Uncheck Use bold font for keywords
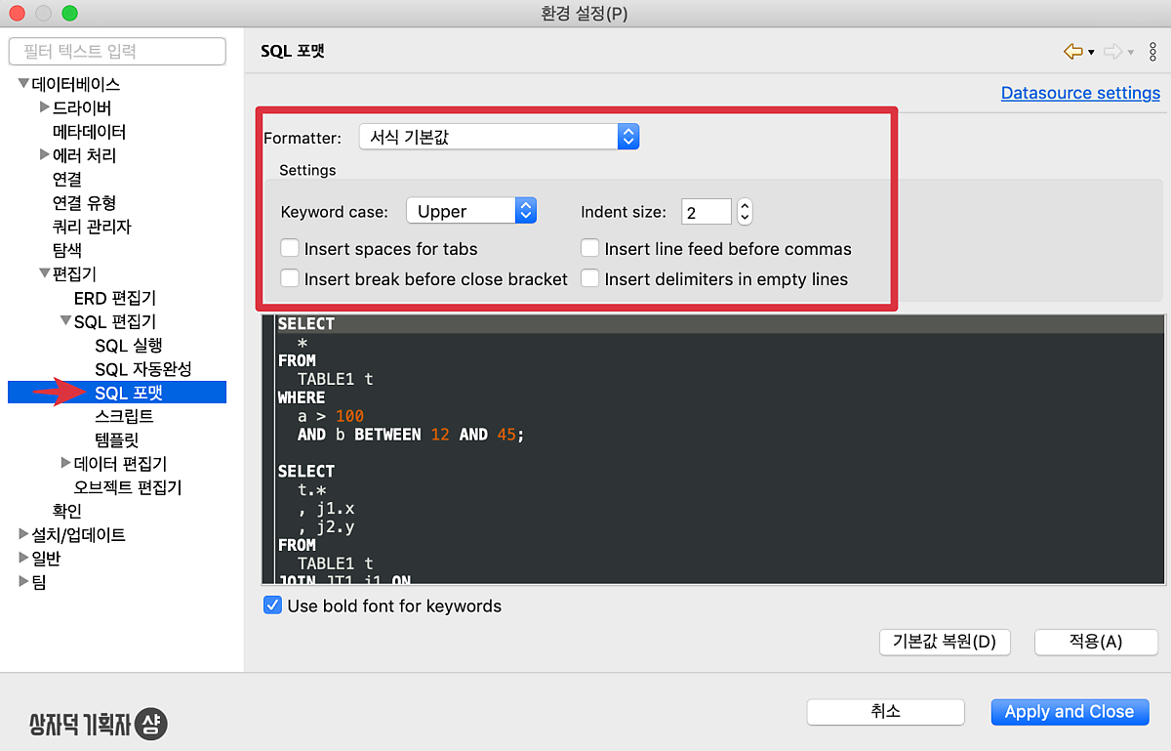 click(x=273, y=605)
